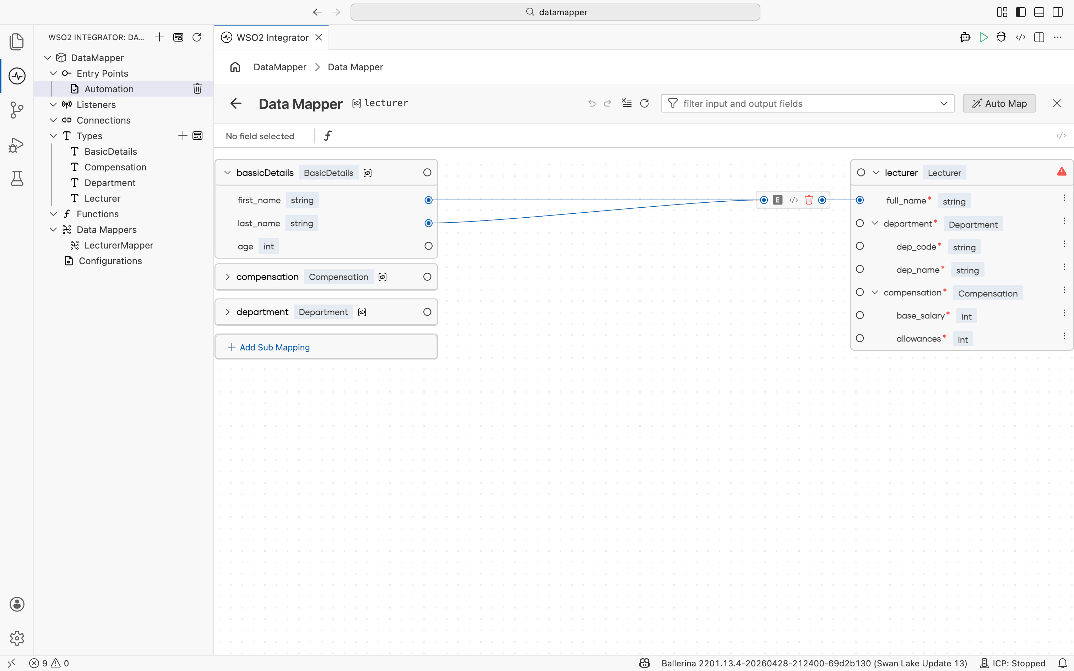The width and height of the screenshot is (1074, 671).
Task: Select the last_name output port
Action: click(x=428, y=223)
